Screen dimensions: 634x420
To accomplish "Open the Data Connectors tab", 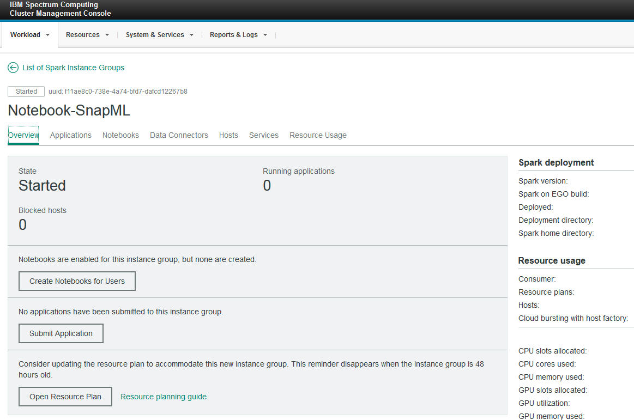I will 179,135.
